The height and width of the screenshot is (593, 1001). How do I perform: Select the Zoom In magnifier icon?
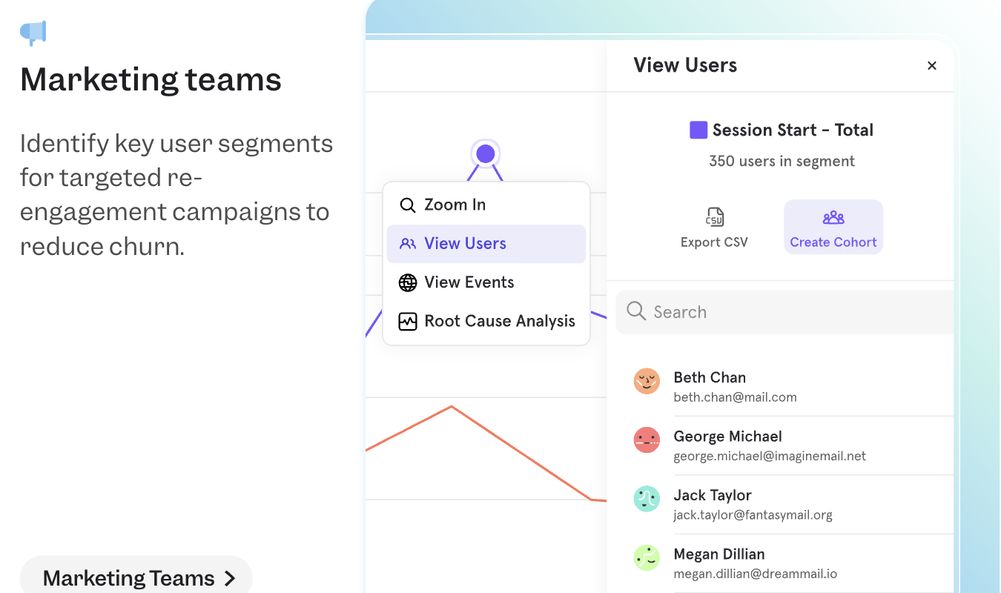[407, 205]
